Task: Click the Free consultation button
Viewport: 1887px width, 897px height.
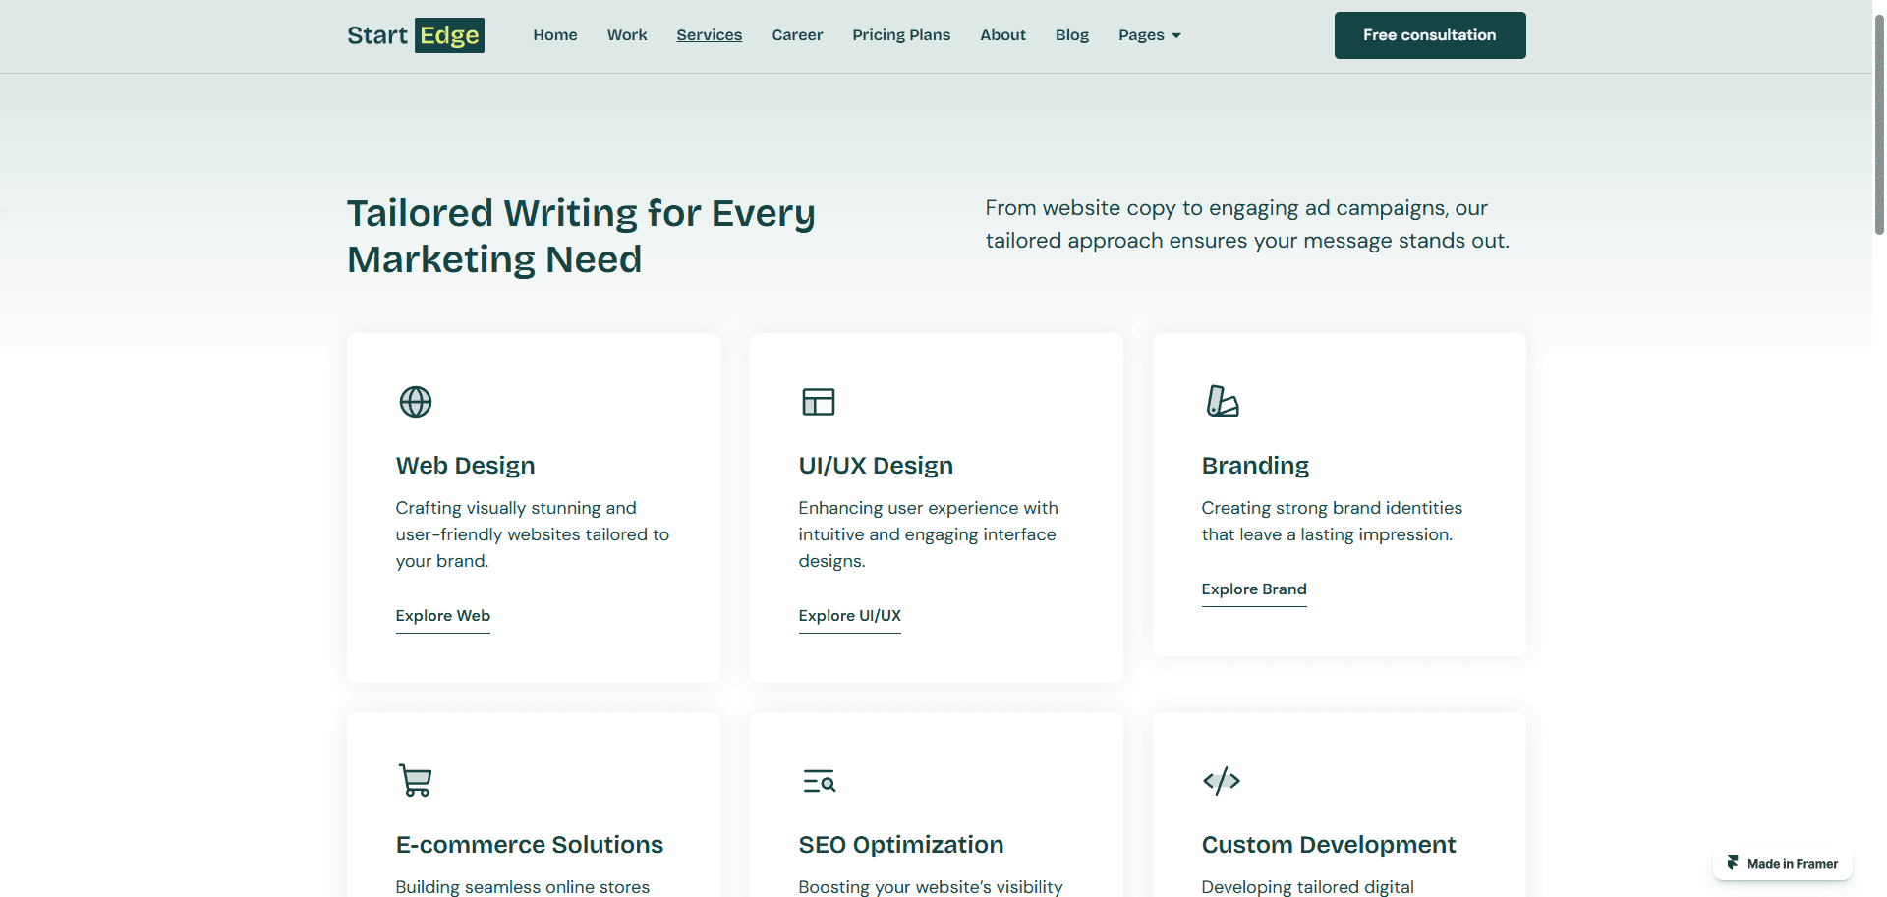Action: click(x=1430, y=35)
